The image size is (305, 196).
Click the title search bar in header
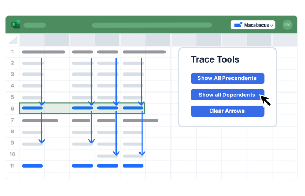[152, 25]
